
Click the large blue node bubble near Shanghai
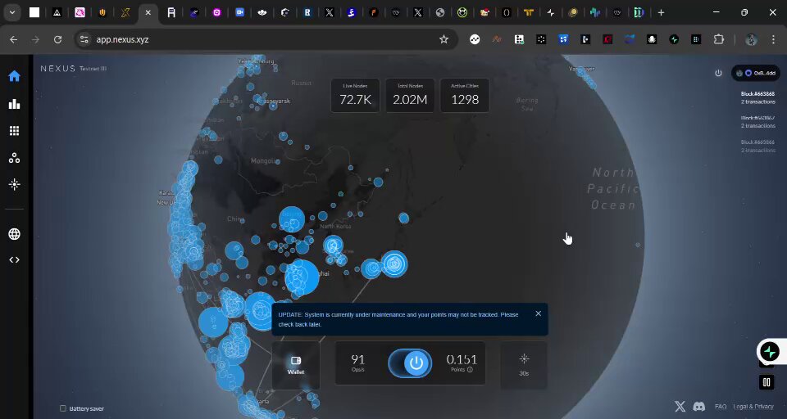303,277
